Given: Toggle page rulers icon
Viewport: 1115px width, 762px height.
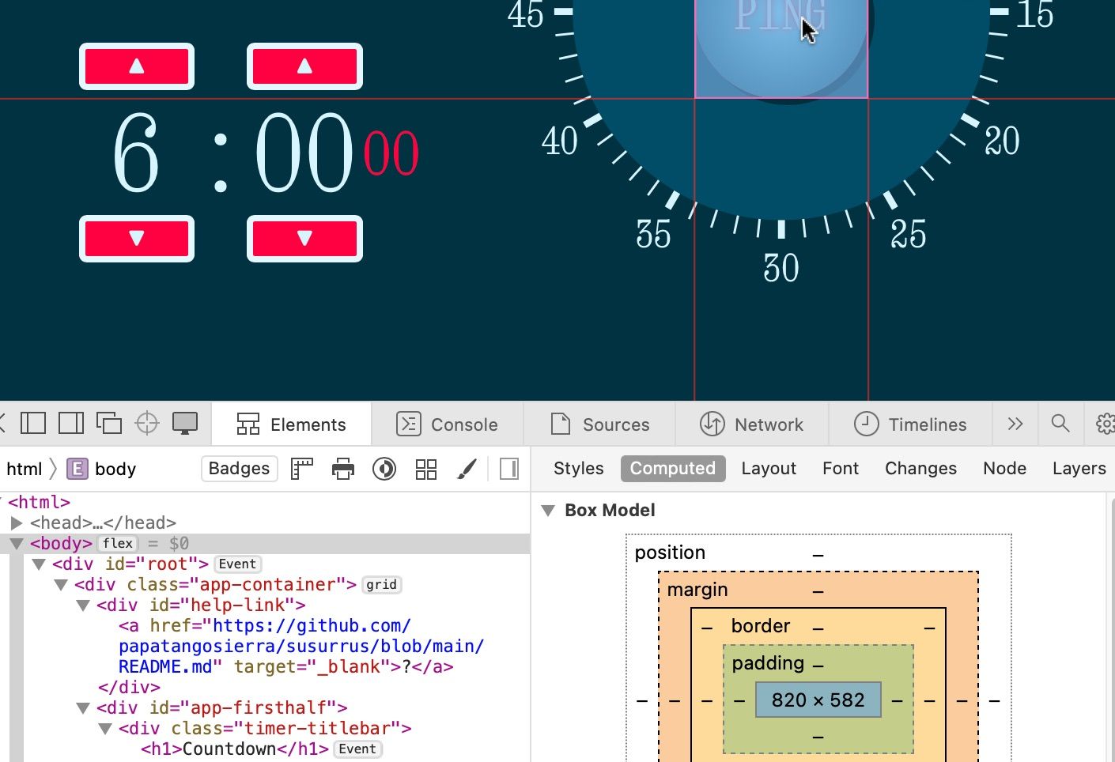Looking at the screenshot, I should coord(302,469).
